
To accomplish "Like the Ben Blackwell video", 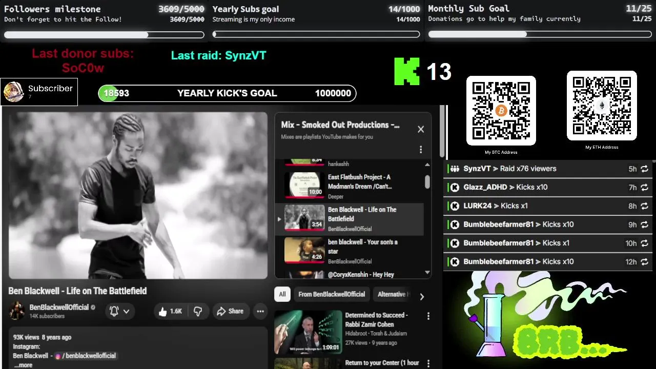I will click(x=170, y=311).
